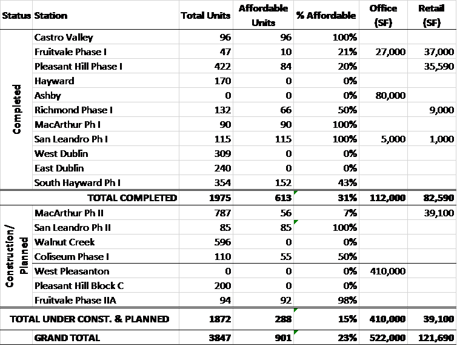Click the 'East Dublin' station cell
The width and height of the screenshot is (457, 346).
[x=105, y=168]
